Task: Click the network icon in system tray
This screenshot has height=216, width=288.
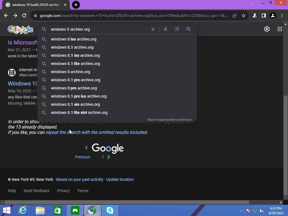Action: pos(255,211)
